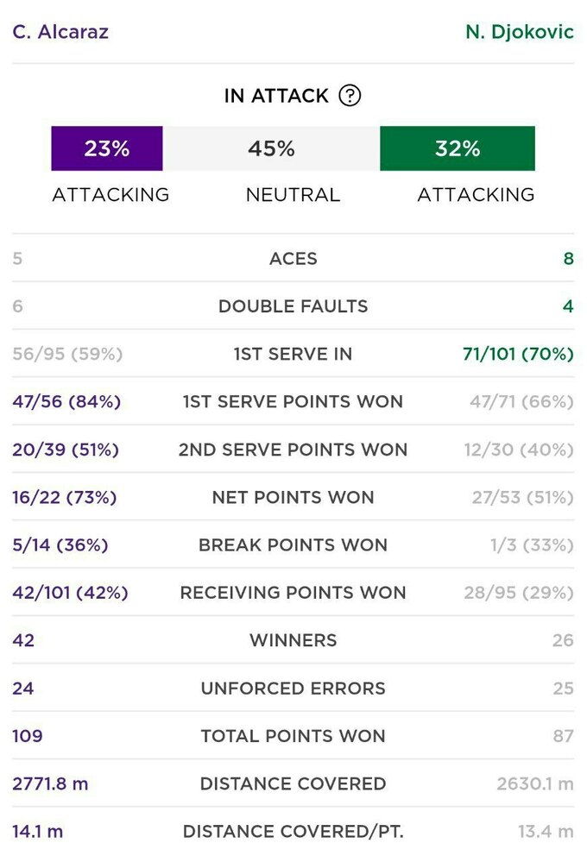Image resolution: width=587 pixels, height=862 pixels.
Task: Select the UNFORCED ERRORS stat label
Action: pyautogui.click(x=293, y=689)
